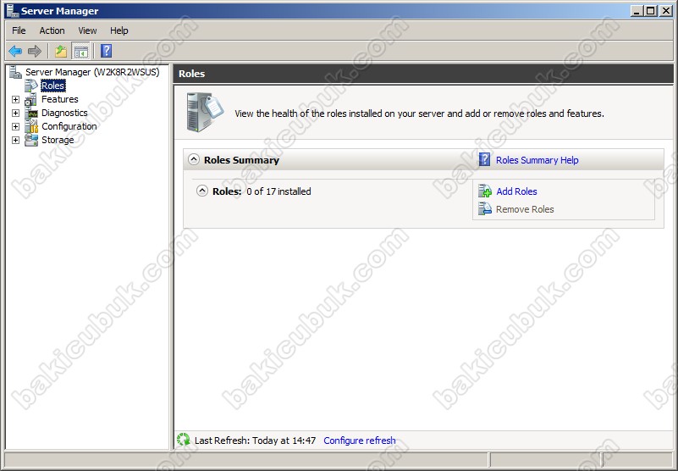Click the Storage tree node icon
This screenshot has height=471, width=678.
tap(31, 140)
